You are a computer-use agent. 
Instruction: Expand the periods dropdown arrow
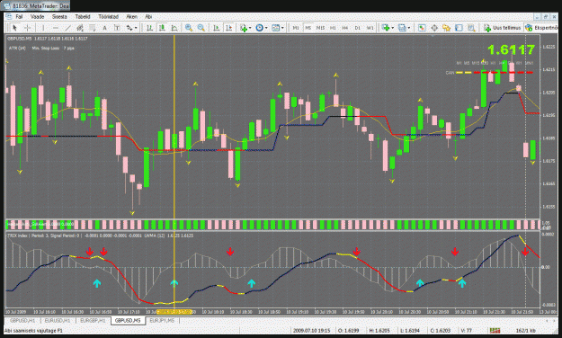click(x=266, y=28)
